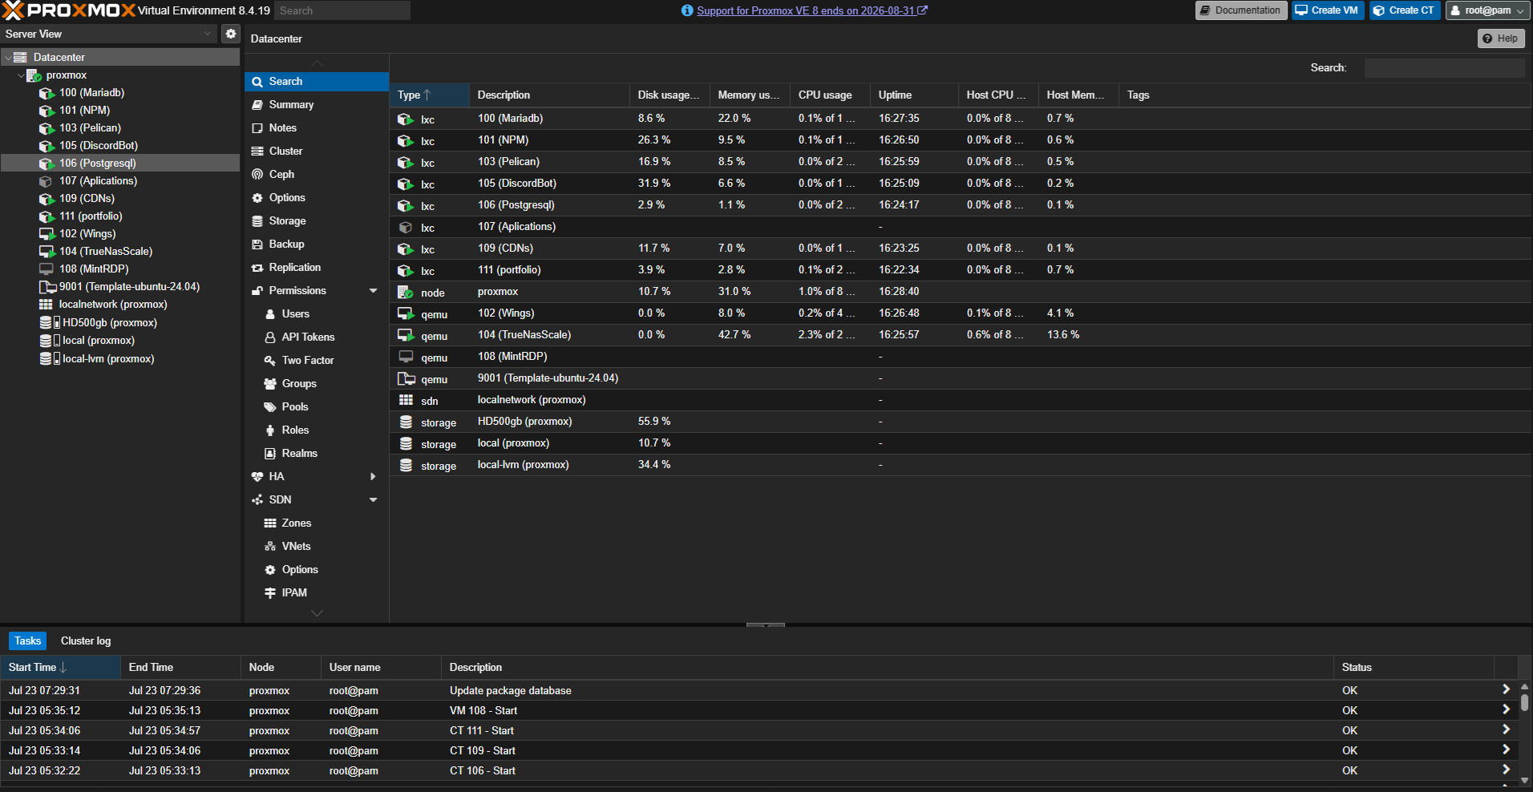Collapse the Datacenter tree node
The height and width of the screenshot is (792, 1533).
(8, 58)
